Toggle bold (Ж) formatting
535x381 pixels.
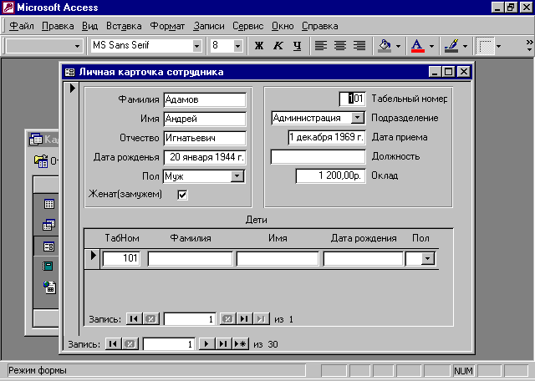(x=259, y=45)
